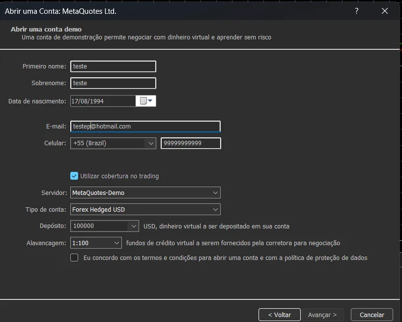Image resolution: width=402 pixels, height=322 pixels.
Task: Click the Avançar button
Action: pyautogui.click(x=322, y=315)
